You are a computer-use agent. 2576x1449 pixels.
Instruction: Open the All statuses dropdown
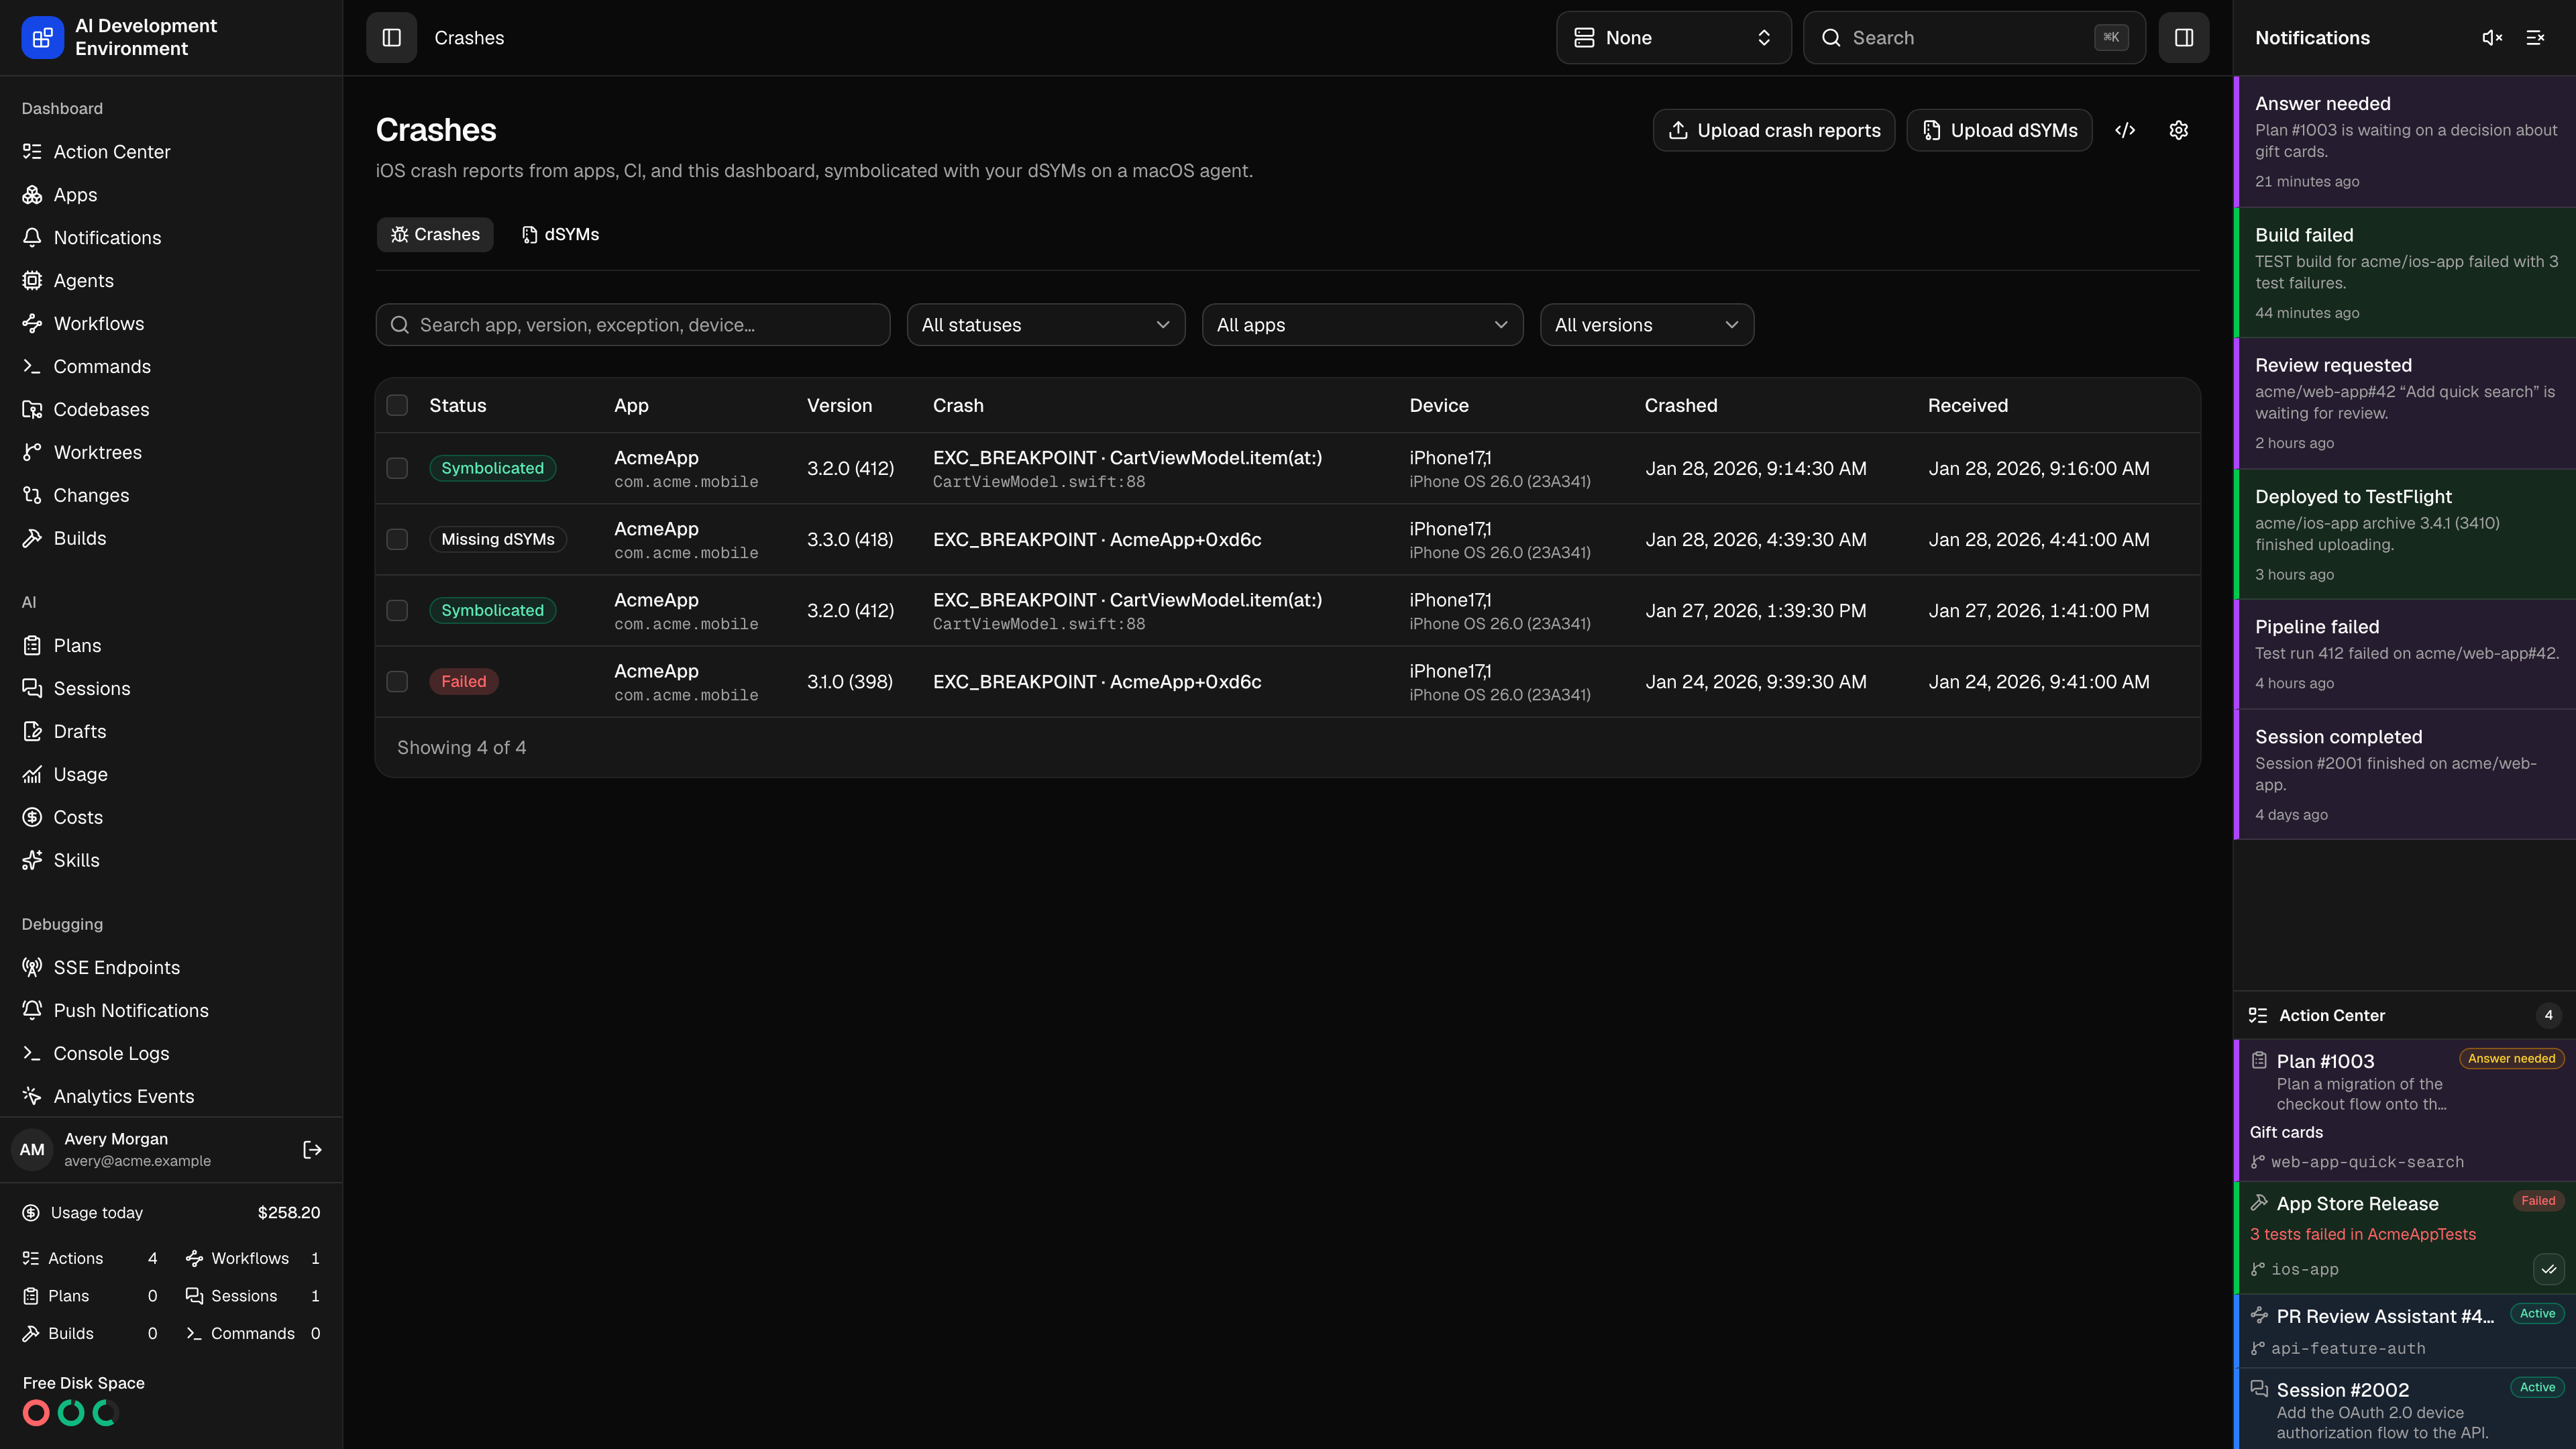click(1046, 325)
